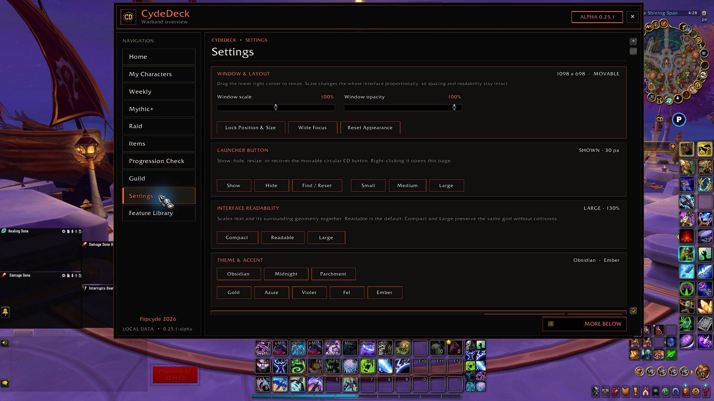Screen dimensions: 714x401
Task: Select the Parchment theme
Action: 333,274
